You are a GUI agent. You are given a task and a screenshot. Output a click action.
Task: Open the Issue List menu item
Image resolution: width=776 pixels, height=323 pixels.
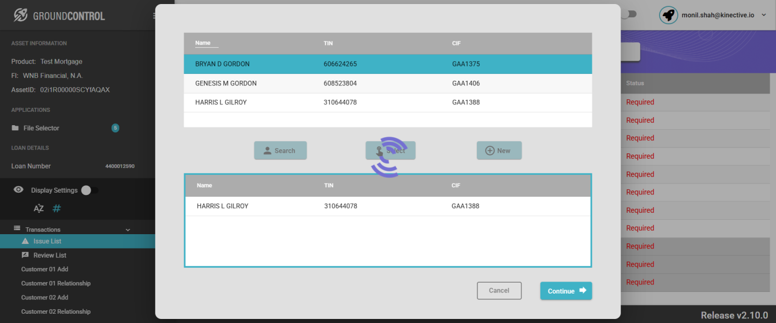[77, 241]
